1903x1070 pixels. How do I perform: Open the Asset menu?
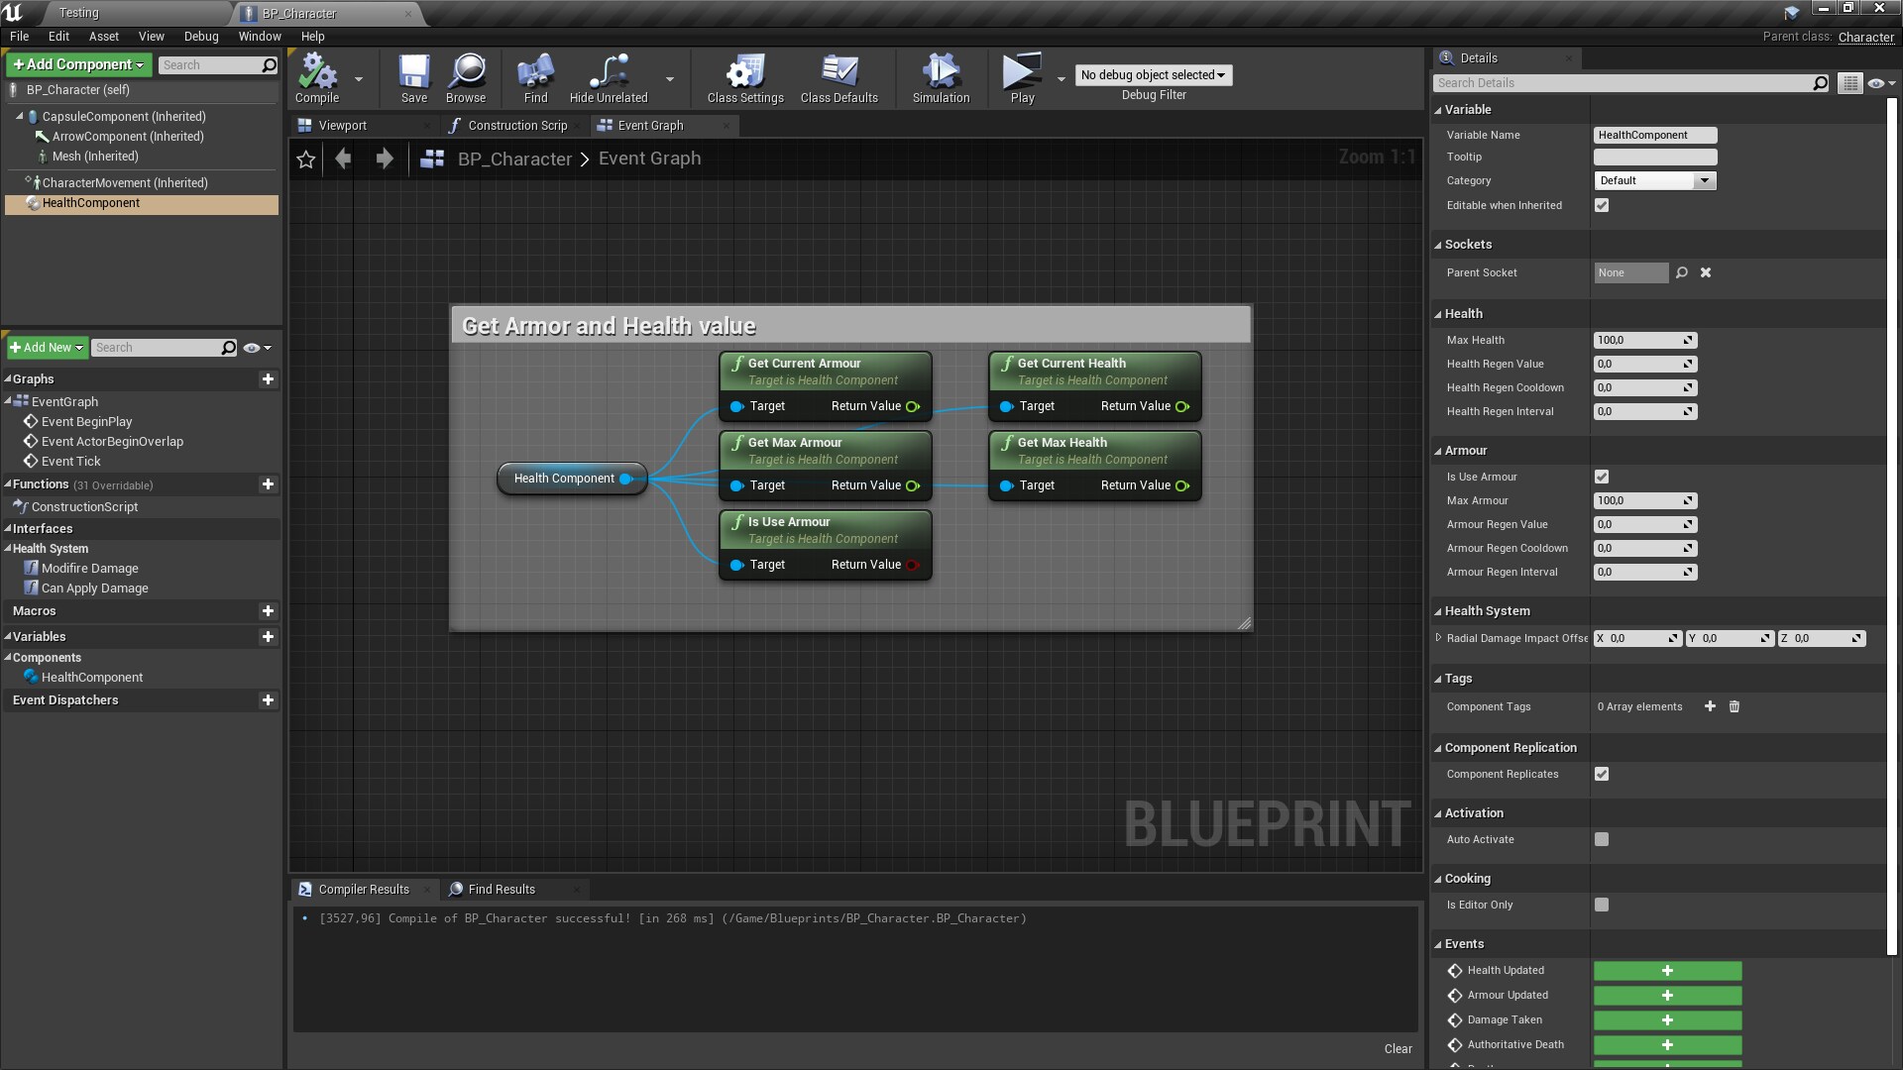click(103, 37)
